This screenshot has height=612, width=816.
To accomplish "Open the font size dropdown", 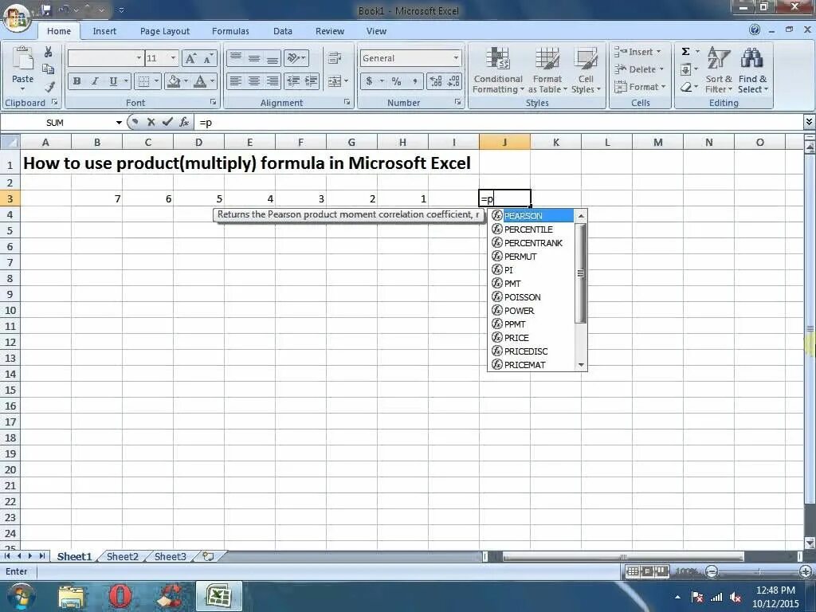I will [x=173, y=58].
